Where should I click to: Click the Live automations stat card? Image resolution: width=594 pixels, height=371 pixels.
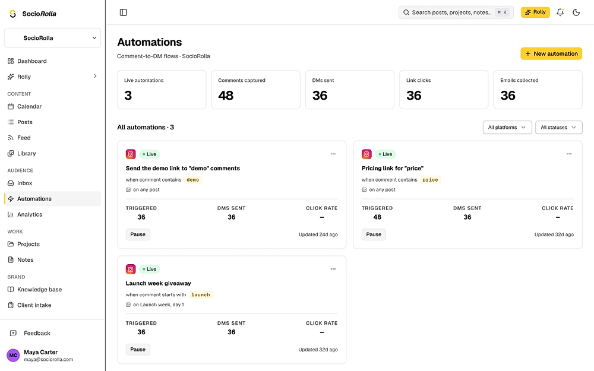[162, 90]
